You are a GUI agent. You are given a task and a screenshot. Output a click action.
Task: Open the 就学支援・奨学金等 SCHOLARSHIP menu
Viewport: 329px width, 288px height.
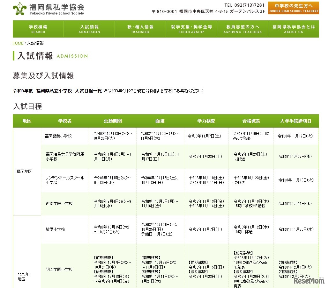(x=191, y=29)
